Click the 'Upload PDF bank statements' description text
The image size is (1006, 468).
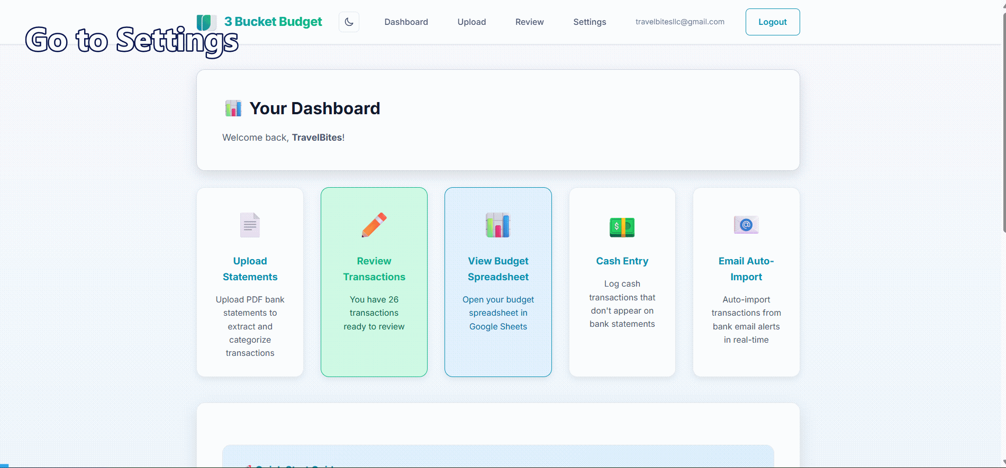click(x=250, y=326)
